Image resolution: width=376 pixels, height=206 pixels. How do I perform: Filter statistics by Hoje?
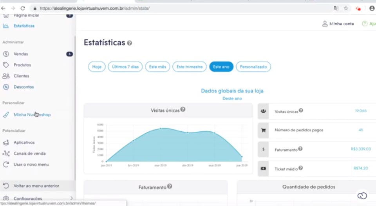click(97, 67)
